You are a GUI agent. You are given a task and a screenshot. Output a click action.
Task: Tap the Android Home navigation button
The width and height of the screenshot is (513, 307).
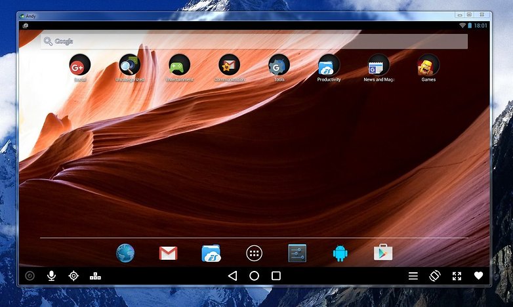255,276
